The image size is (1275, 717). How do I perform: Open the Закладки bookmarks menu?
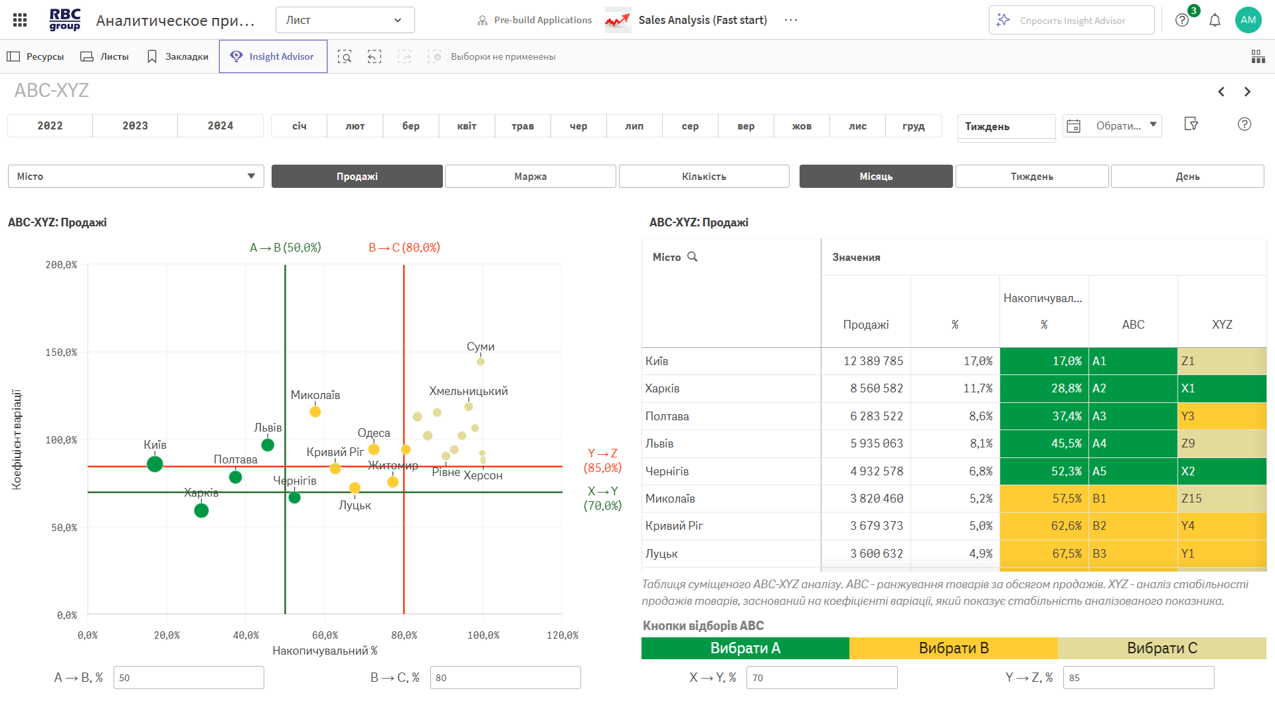coord(177,56)
